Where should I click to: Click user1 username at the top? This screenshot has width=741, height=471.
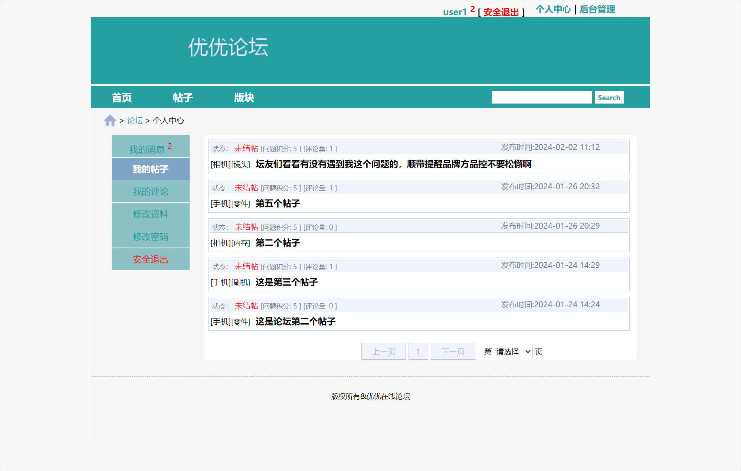pos(454,12)
